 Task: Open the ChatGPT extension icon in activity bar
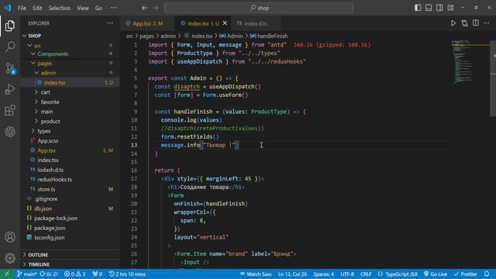click(x=10, y=132)
